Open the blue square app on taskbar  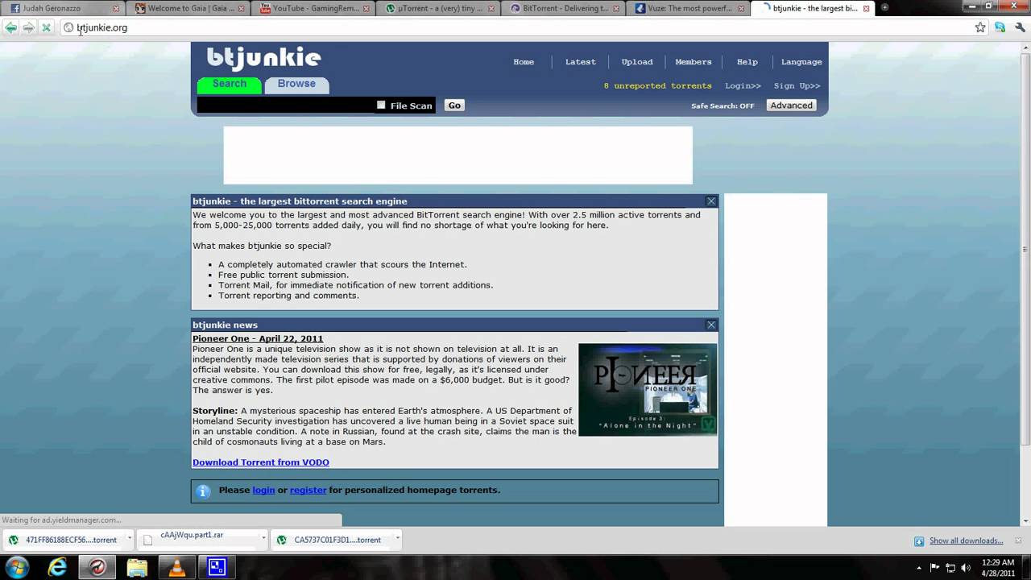(217, 567)
